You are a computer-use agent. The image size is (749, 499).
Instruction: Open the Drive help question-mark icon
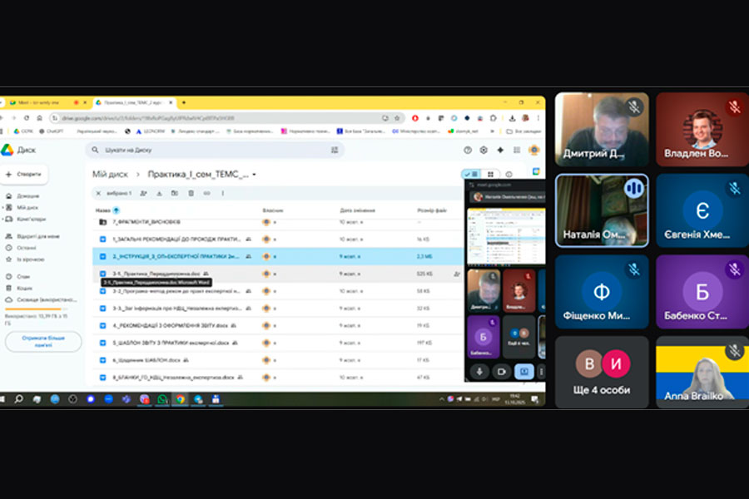(468, 150)
